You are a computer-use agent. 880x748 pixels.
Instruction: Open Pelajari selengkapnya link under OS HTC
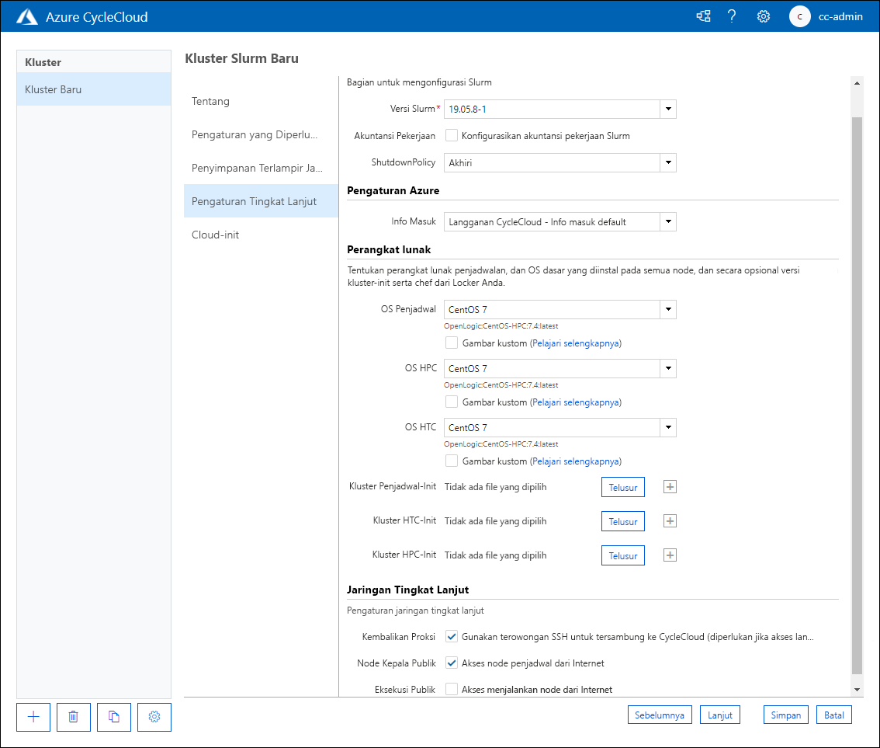point(576,461)
